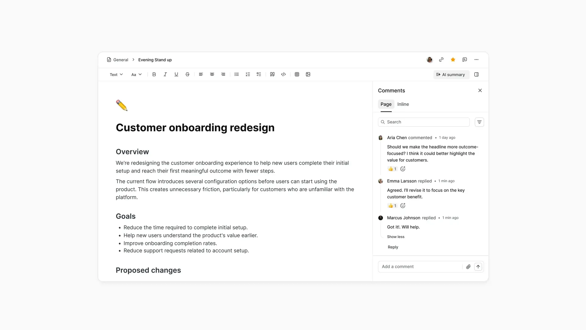
Task: Align text to the right
Action: point(223,74)
